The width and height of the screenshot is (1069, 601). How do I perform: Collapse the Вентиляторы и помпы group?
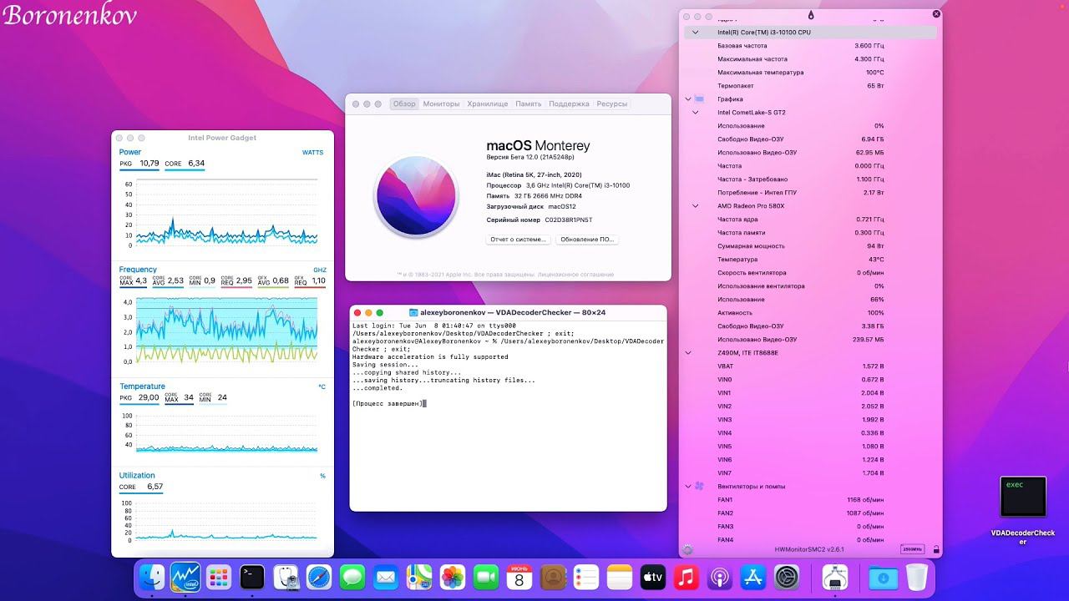coord(688,487)
